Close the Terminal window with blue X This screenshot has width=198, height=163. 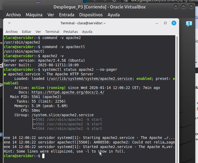[174, 23]
